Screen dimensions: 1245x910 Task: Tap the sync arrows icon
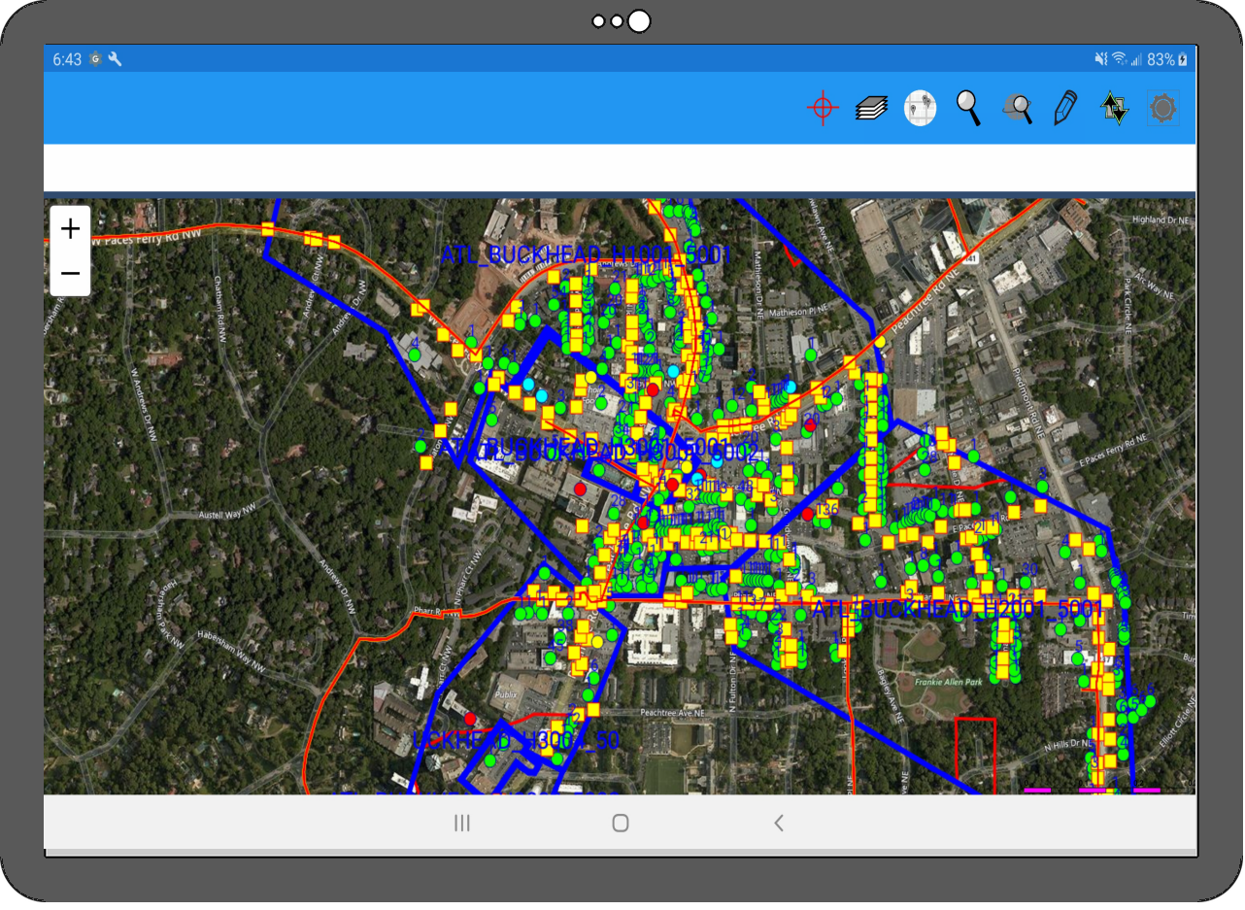[x=1115, y=108]
